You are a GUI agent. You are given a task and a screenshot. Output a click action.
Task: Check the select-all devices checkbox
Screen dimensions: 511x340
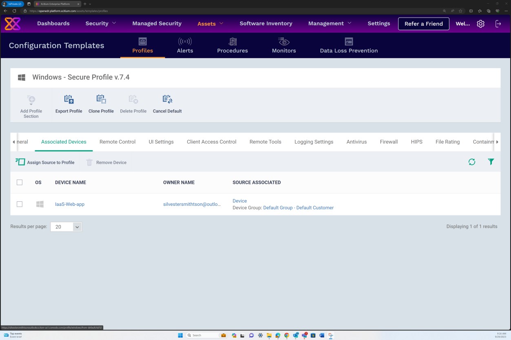coord(20,182)
